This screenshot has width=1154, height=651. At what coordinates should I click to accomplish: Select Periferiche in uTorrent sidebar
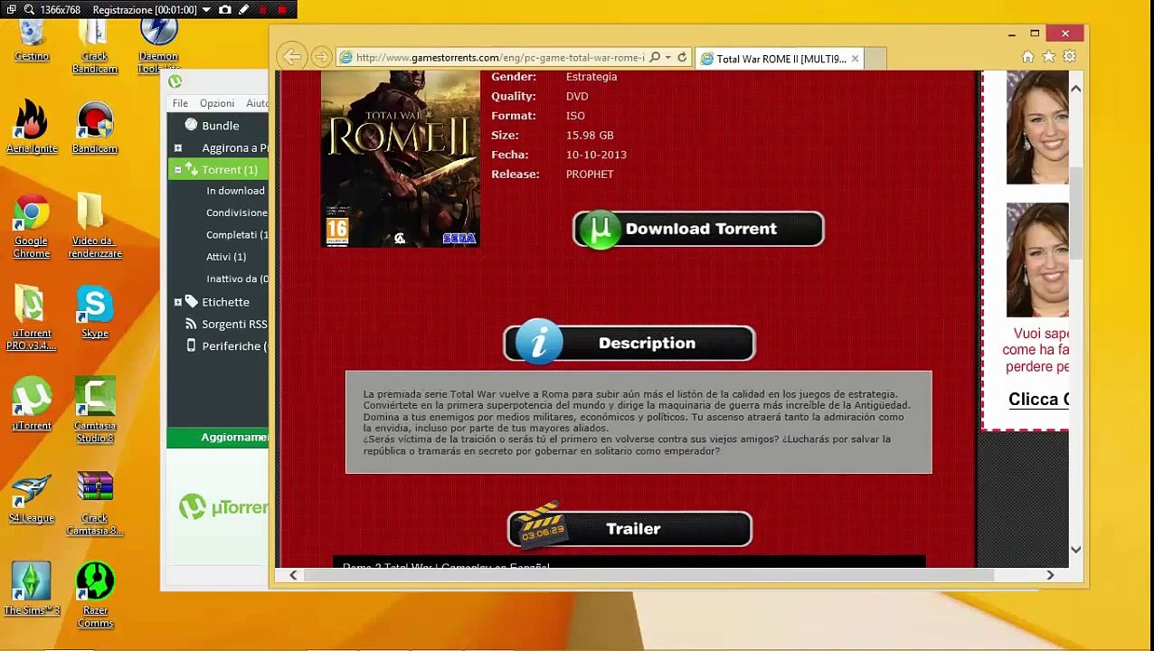(x=234, y=346)
